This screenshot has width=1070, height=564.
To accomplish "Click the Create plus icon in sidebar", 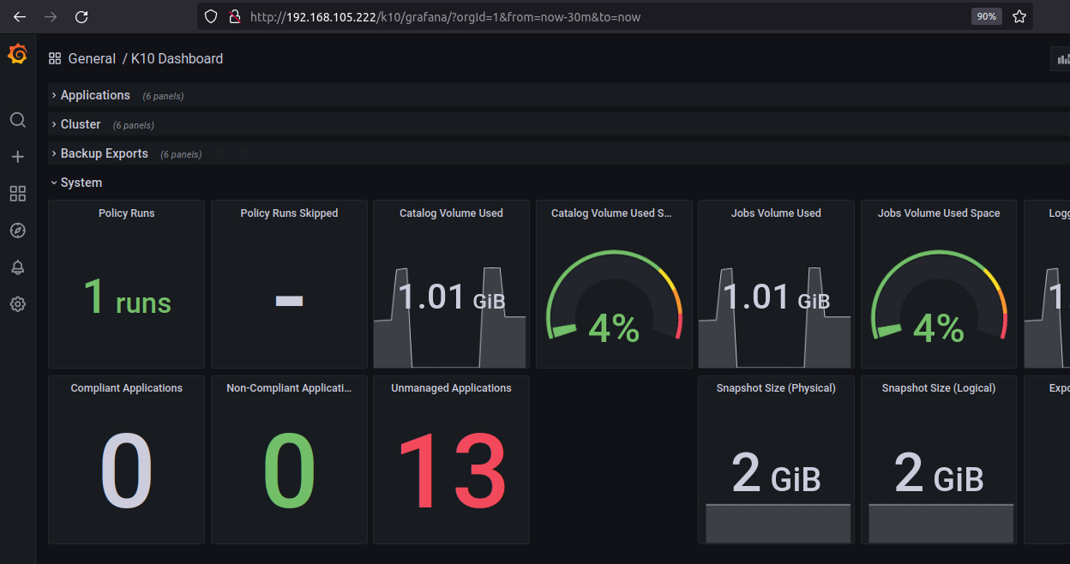I will [17, 157].
